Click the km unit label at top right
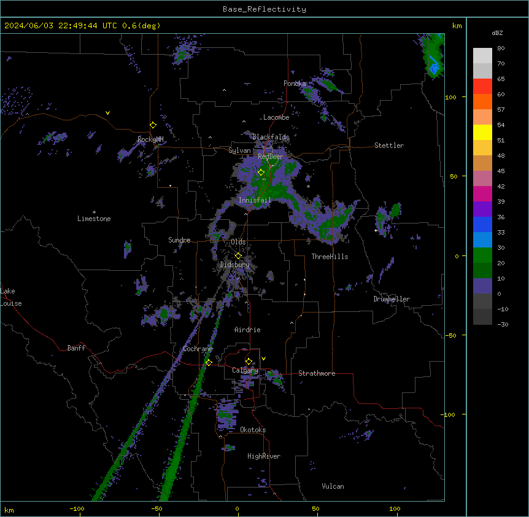 coord(457,26)
